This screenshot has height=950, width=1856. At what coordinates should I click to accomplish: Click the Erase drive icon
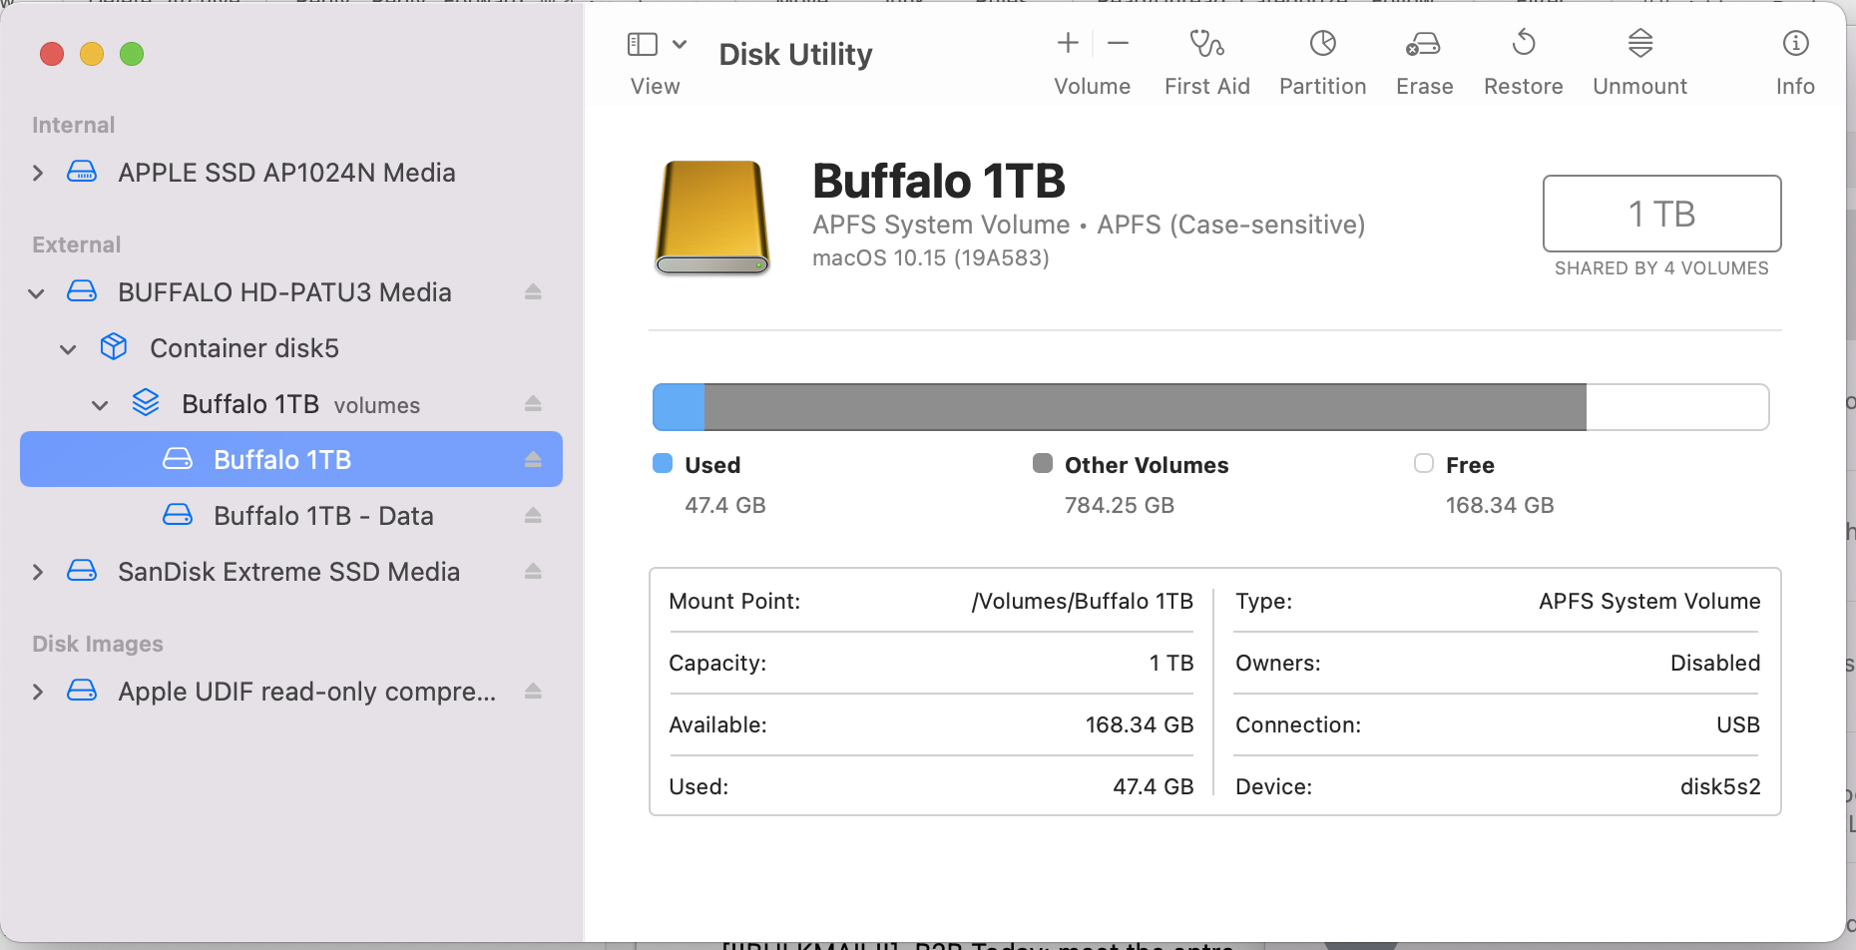1423,44
